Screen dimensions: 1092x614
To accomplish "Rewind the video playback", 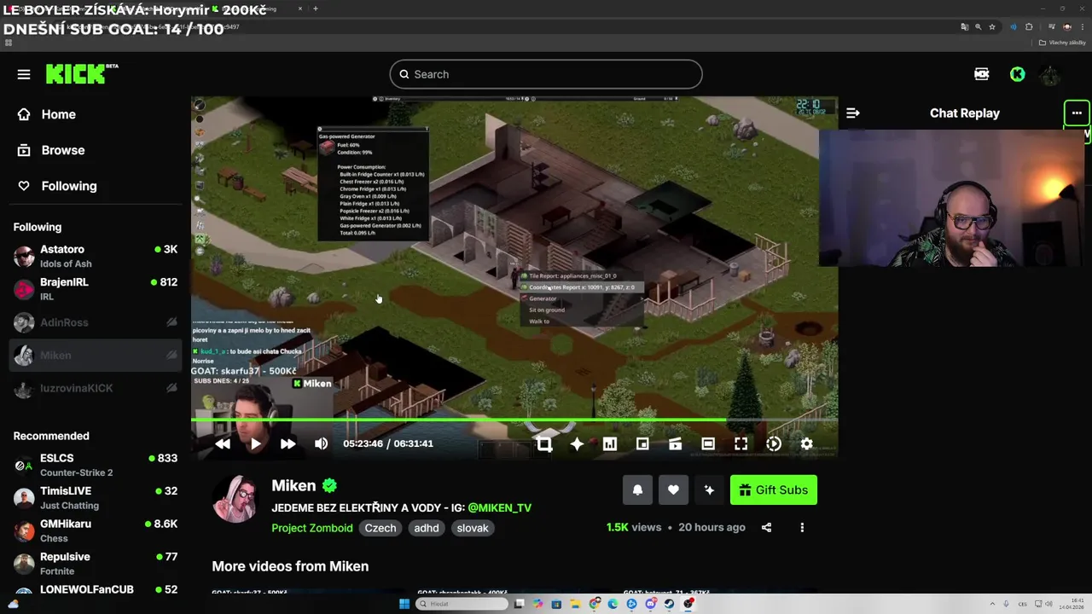I will 223,443.
